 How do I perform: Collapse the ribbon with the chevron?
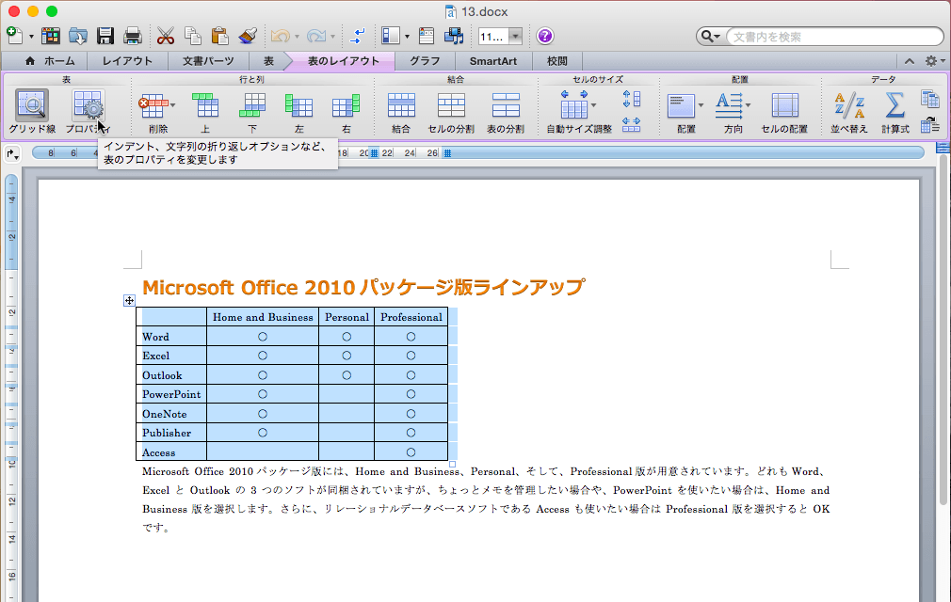tap(910, 61)
